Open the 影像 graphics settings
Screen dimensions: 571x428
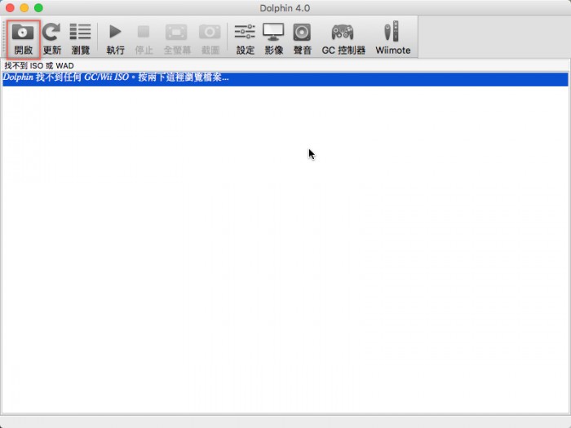click(x=273, y=38)
